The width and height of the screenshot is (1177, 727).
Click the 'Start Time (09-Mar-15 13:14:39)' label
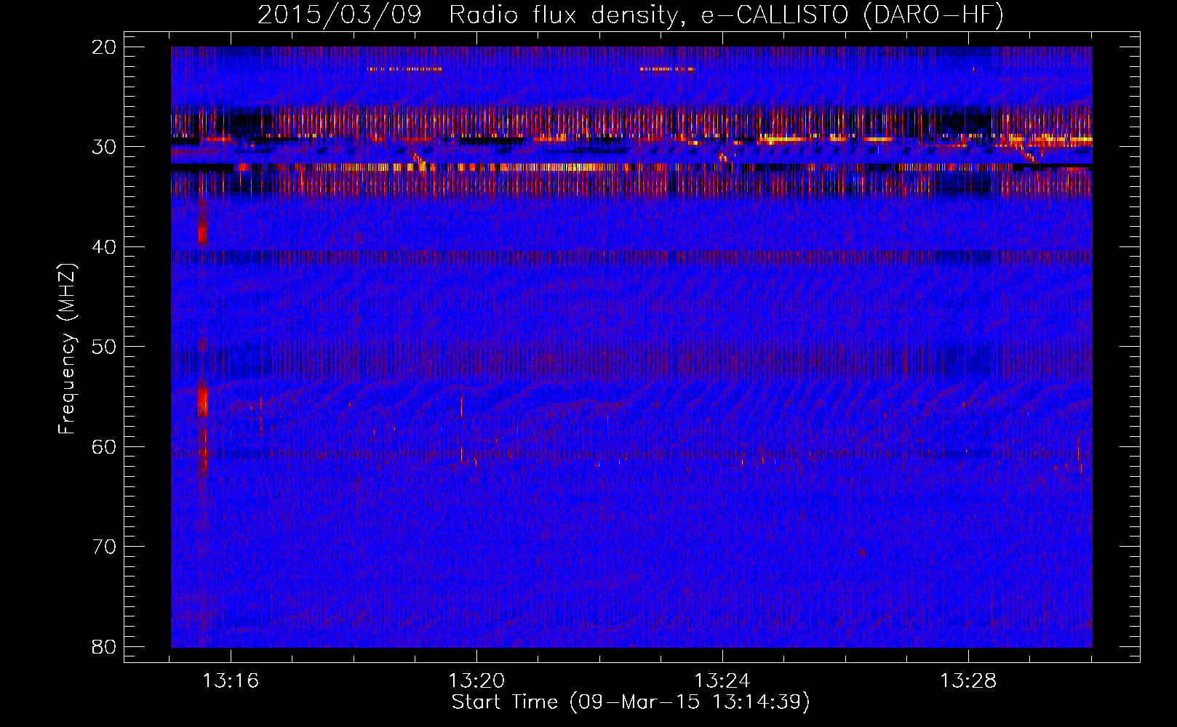pos(631,702)
